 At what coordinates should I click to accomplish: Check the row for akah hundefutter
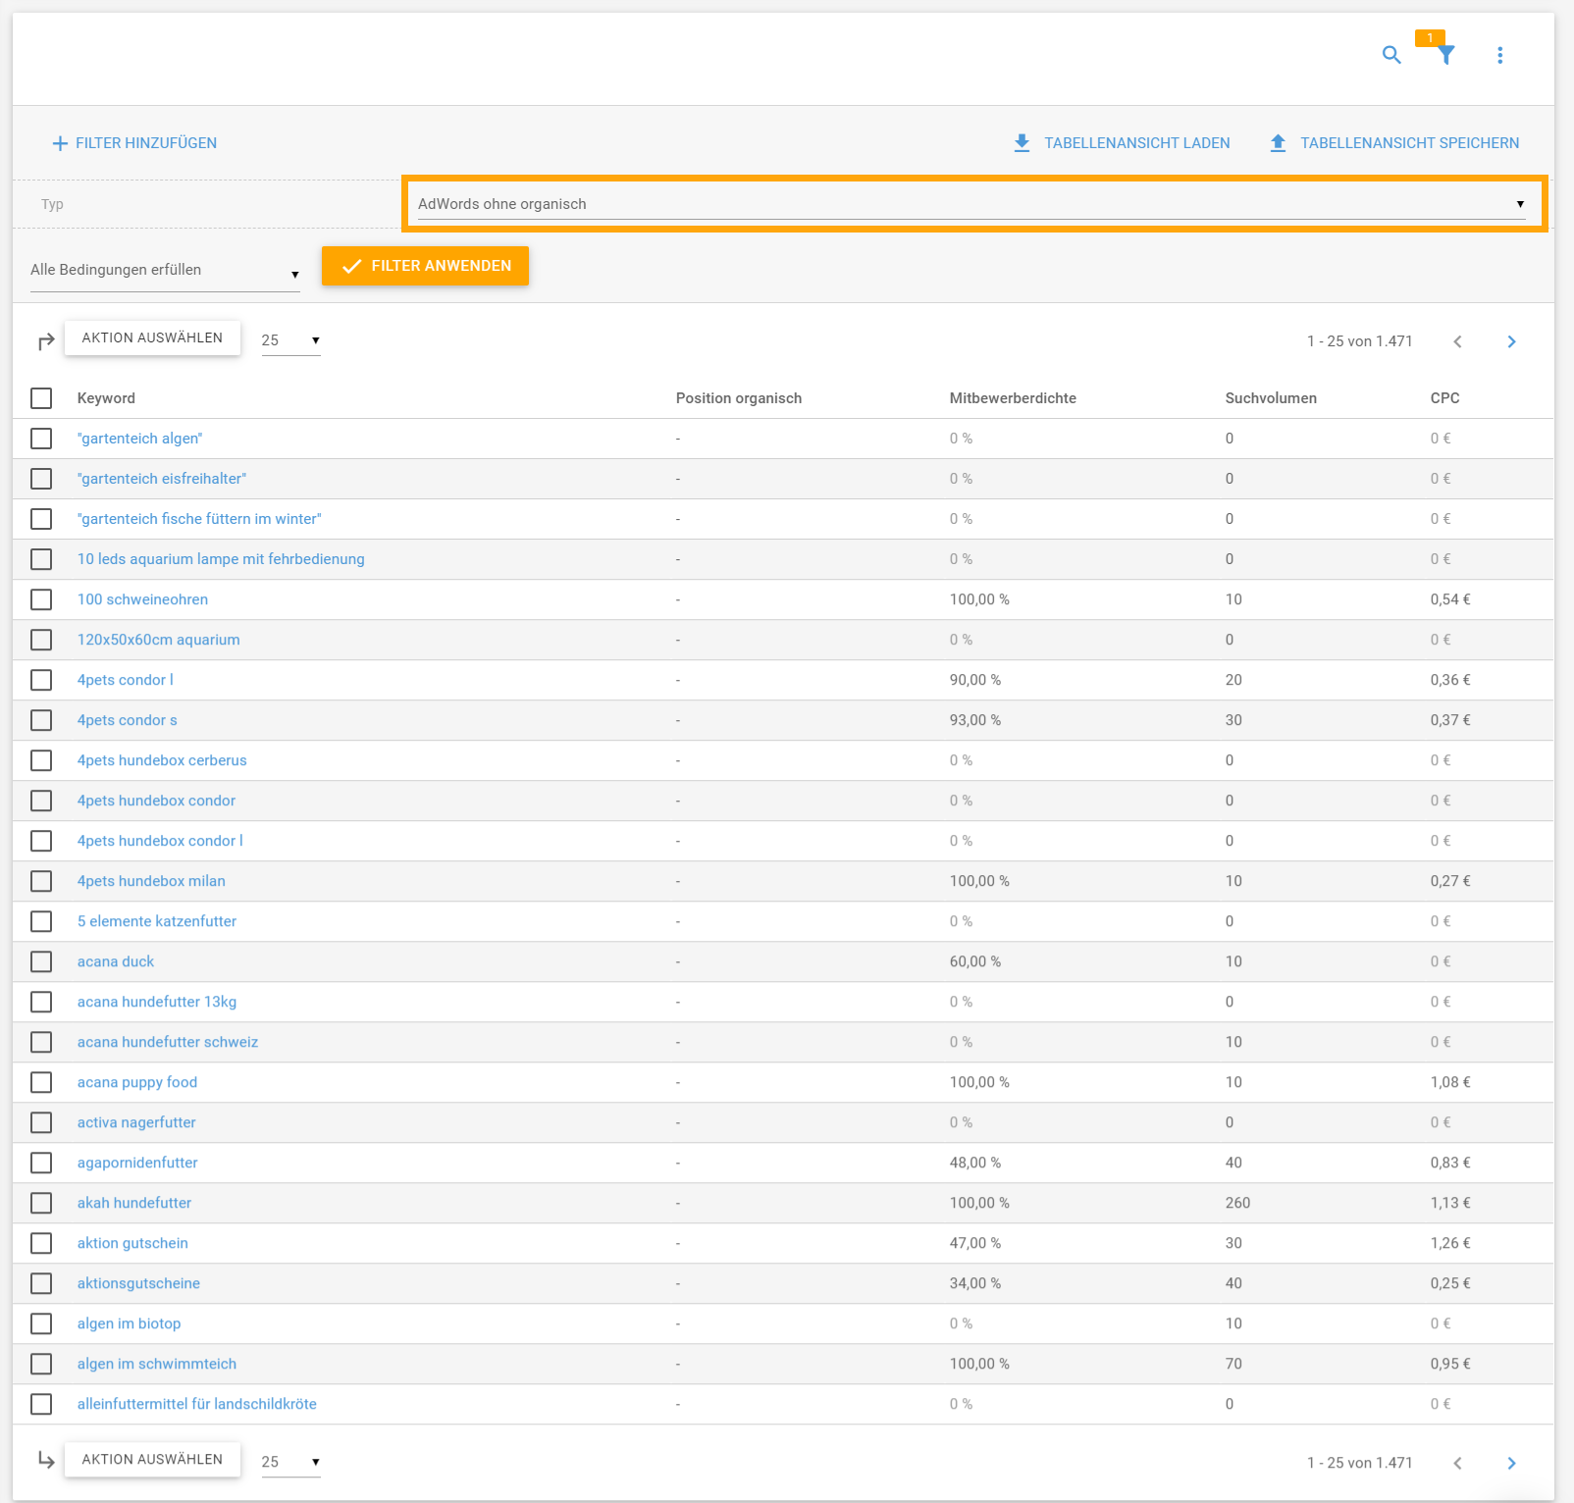[x=41, y=1203]
